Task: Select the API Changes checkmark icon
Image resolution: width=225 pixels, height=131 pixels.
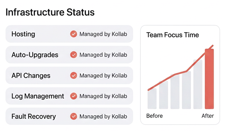Action: [x=73, y=75]
